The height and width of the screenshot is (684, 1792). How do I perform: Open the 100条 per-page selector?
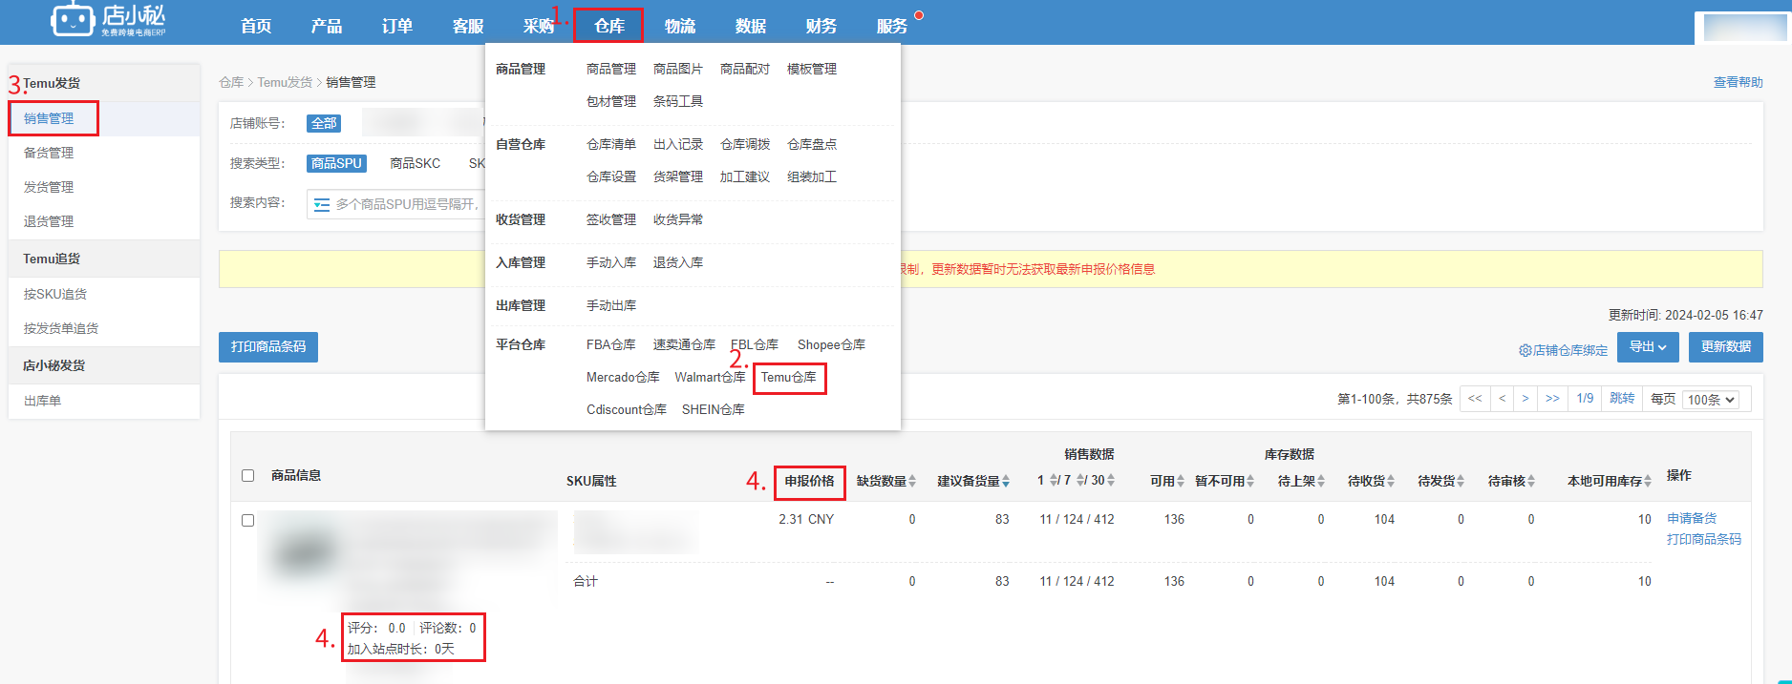[x=1711, y=400]
